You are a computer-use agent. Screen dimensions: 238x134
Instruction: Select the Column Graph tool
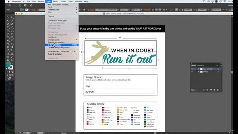(12, 54)
